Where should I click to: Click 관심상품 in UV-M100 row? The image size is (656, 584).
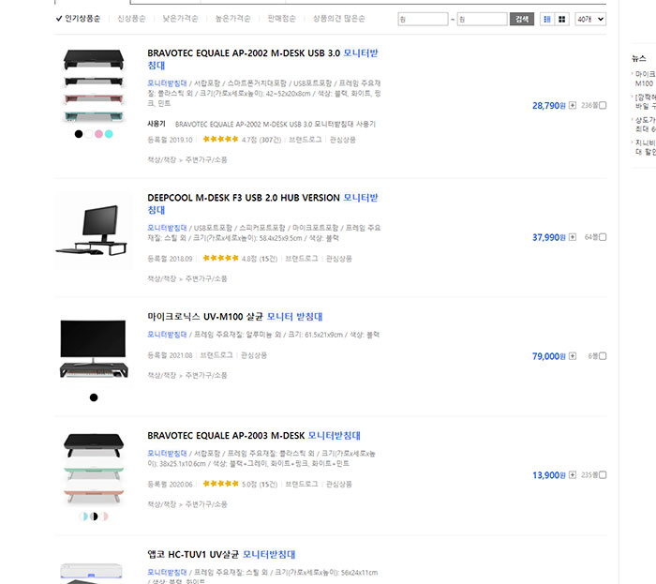(x=254, y=355)
